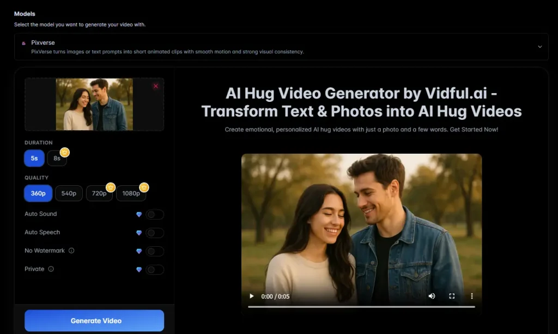This screenshot has height=334, width=558.
Task: Click the crown icon on the 1080p option
Action: click(x=144, y=186)
